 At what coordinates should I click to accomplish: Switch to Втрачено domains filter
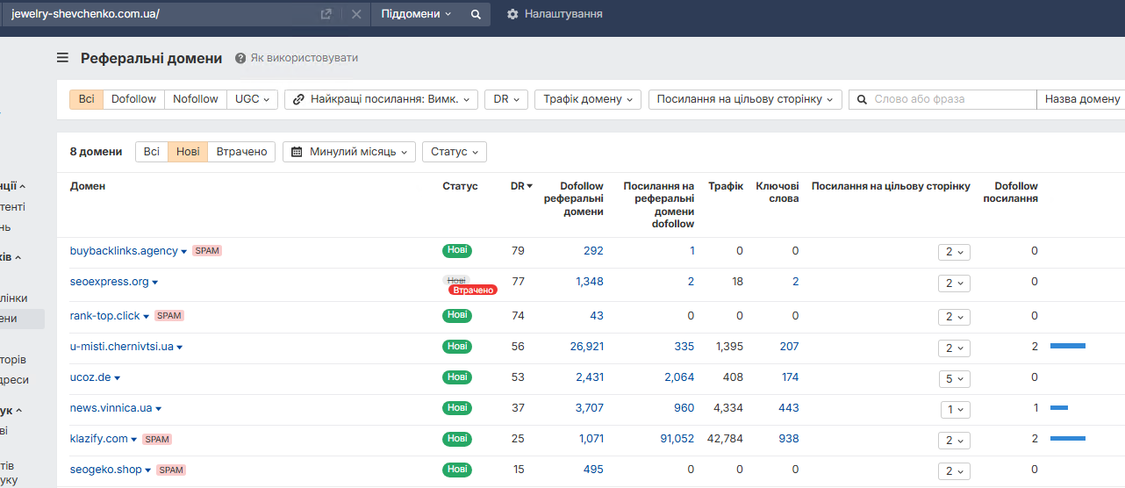point(241,152)
